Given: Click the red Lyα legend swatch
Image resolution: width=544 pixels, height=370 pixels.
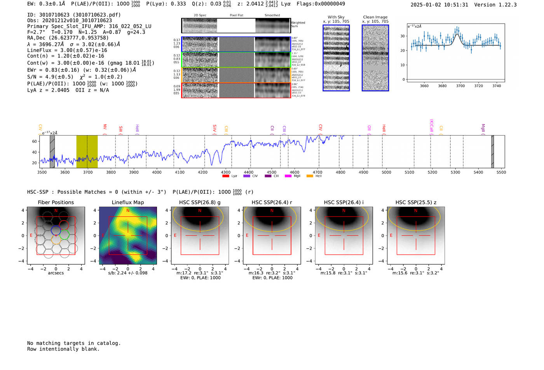Looking at the screenshot, I should pos(226,176).
